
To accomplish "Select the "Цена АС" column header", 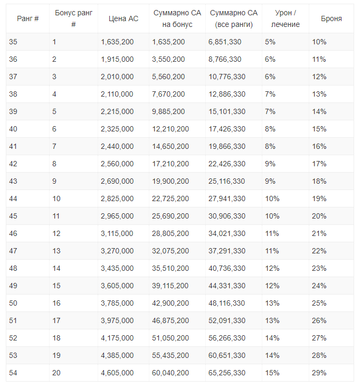I will (x=123, y=18).
